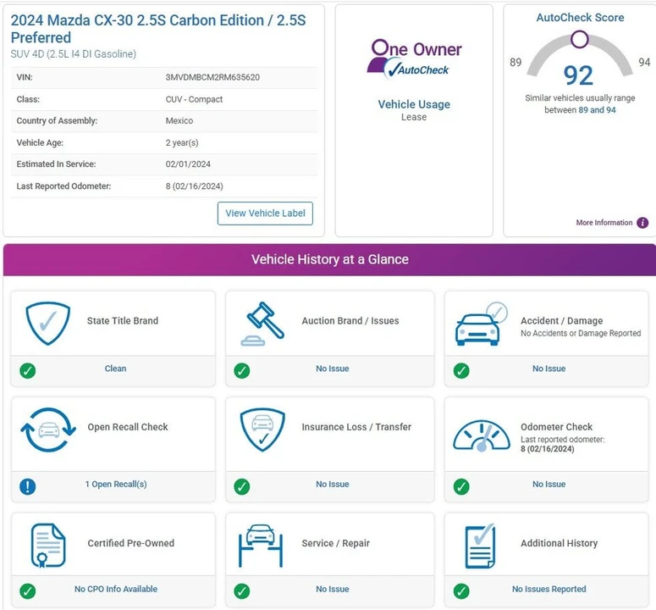Image resolution: width=656 pixels, height=610 pixels.
Task: Click green check in Accident / Damage card
Action: (461, 370)
